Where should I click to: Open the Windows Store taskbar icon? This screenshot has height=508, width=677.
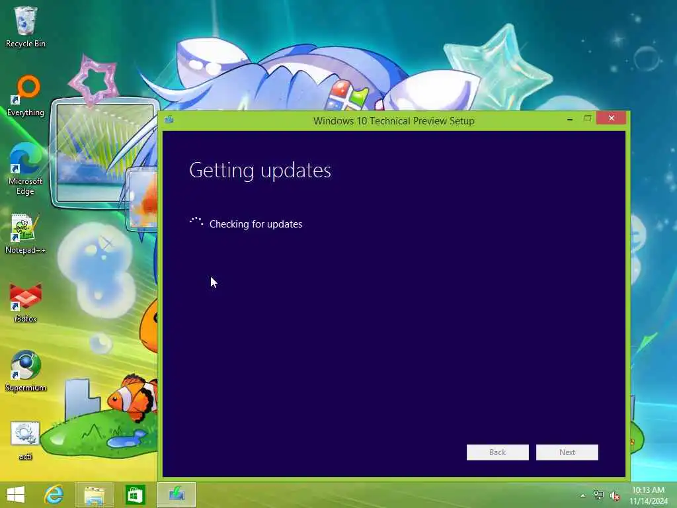click(x=135, y=495)
